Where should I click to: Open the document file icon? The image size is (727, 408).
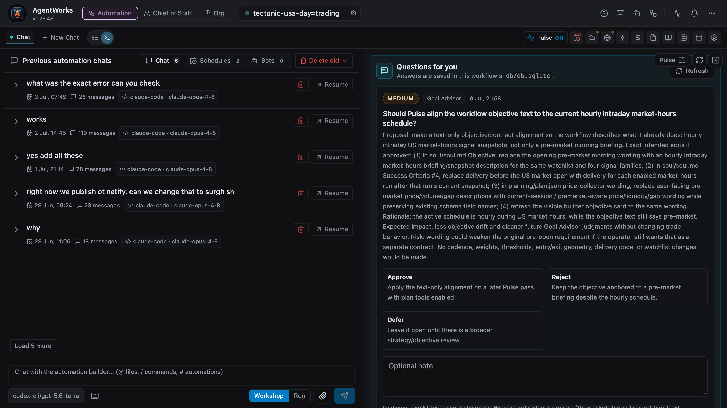(x=653, y=38)
